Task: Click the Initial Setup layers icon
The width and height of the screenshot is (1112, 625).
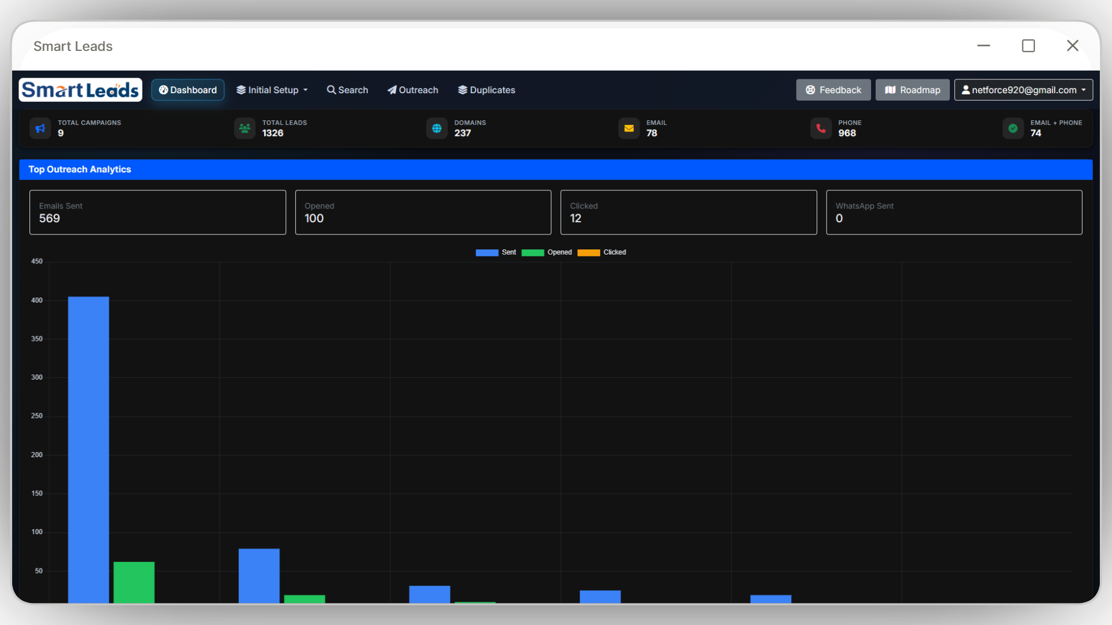Action: [241, 90]
